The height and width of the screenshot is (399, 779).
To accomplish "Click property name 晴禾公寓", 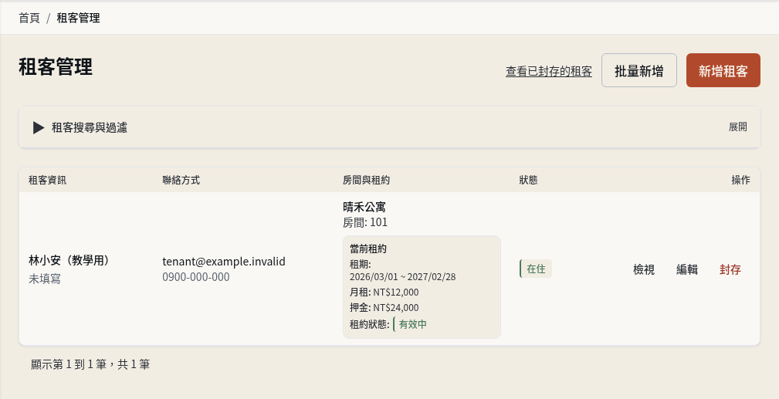I will point(364,207).
